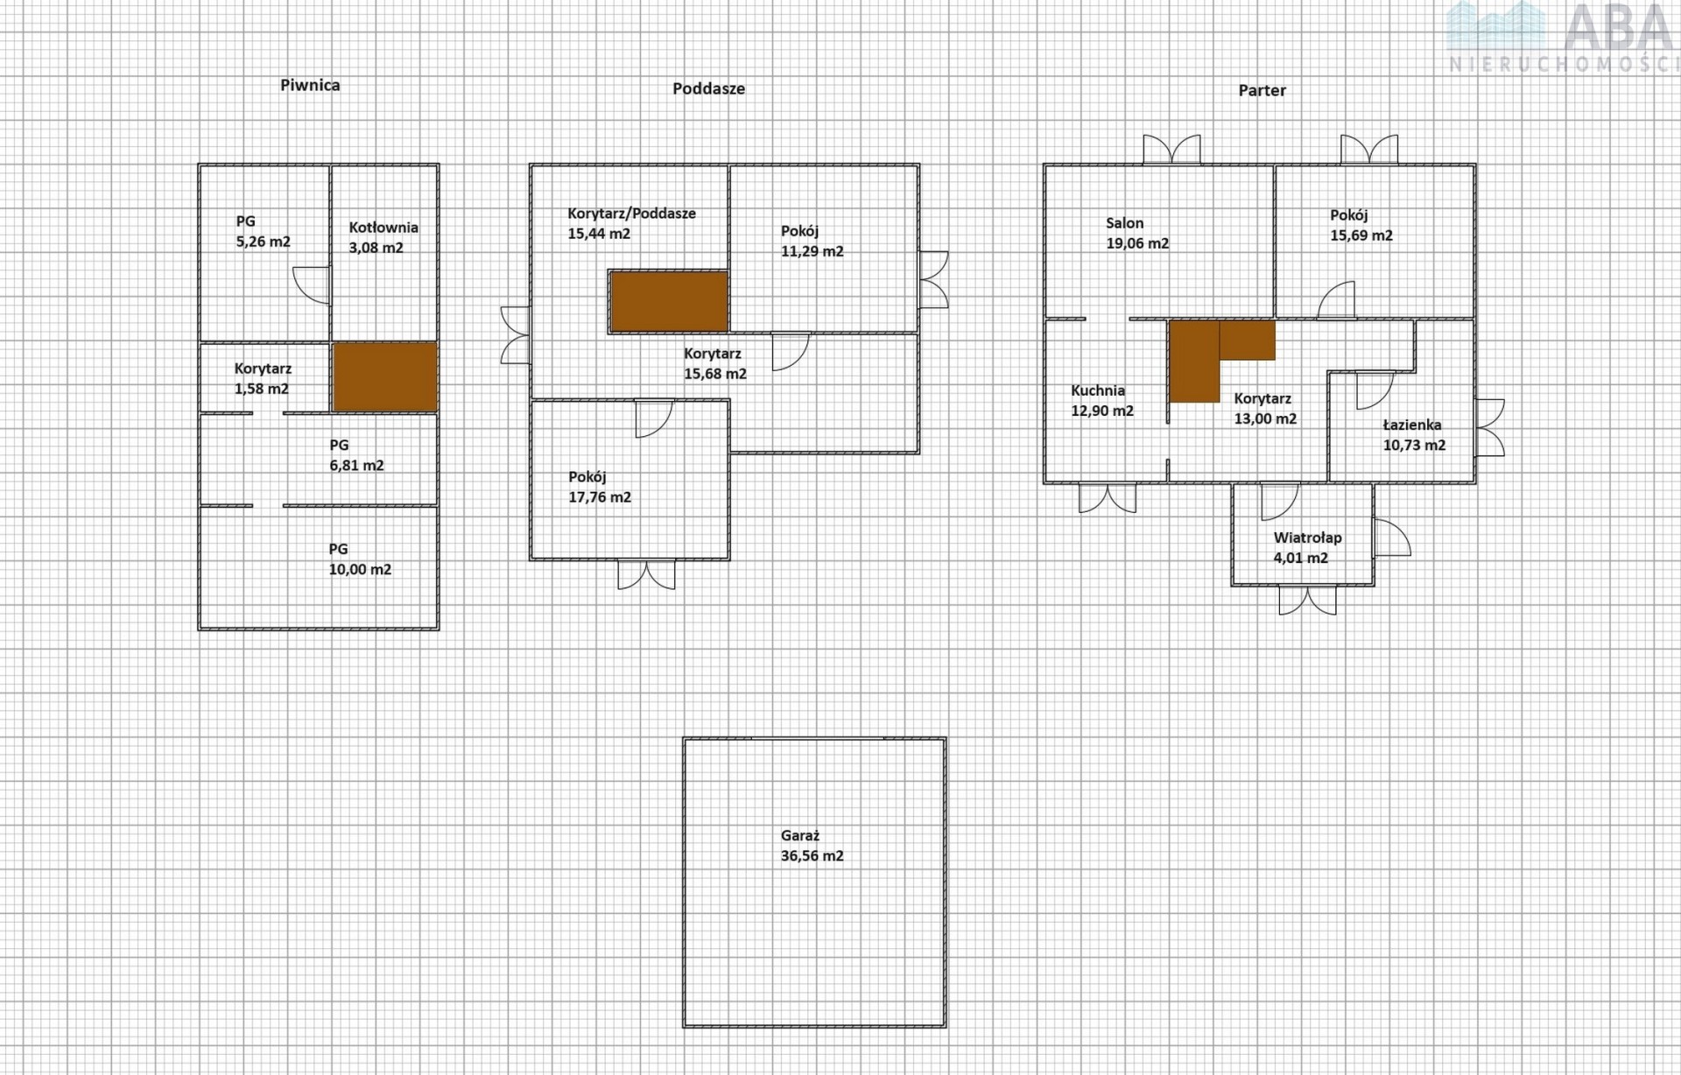Click the door icon between PG and Kotłownia
This screenshot has width=1681, height=1075.
(313, 285)
